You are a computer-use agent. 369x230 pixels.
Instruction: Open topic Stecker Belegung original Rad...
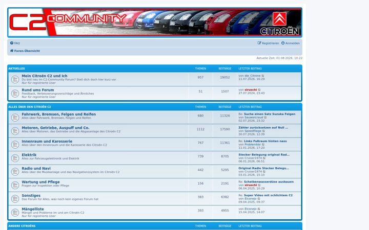click(264, 155)
